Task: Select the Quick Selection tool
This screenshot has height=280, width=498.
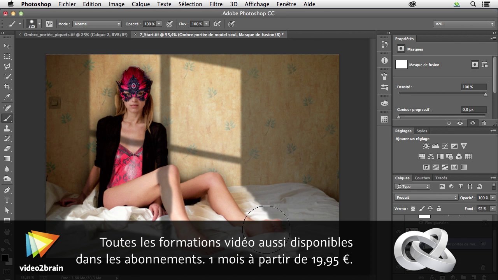Action: coord(7,77)
